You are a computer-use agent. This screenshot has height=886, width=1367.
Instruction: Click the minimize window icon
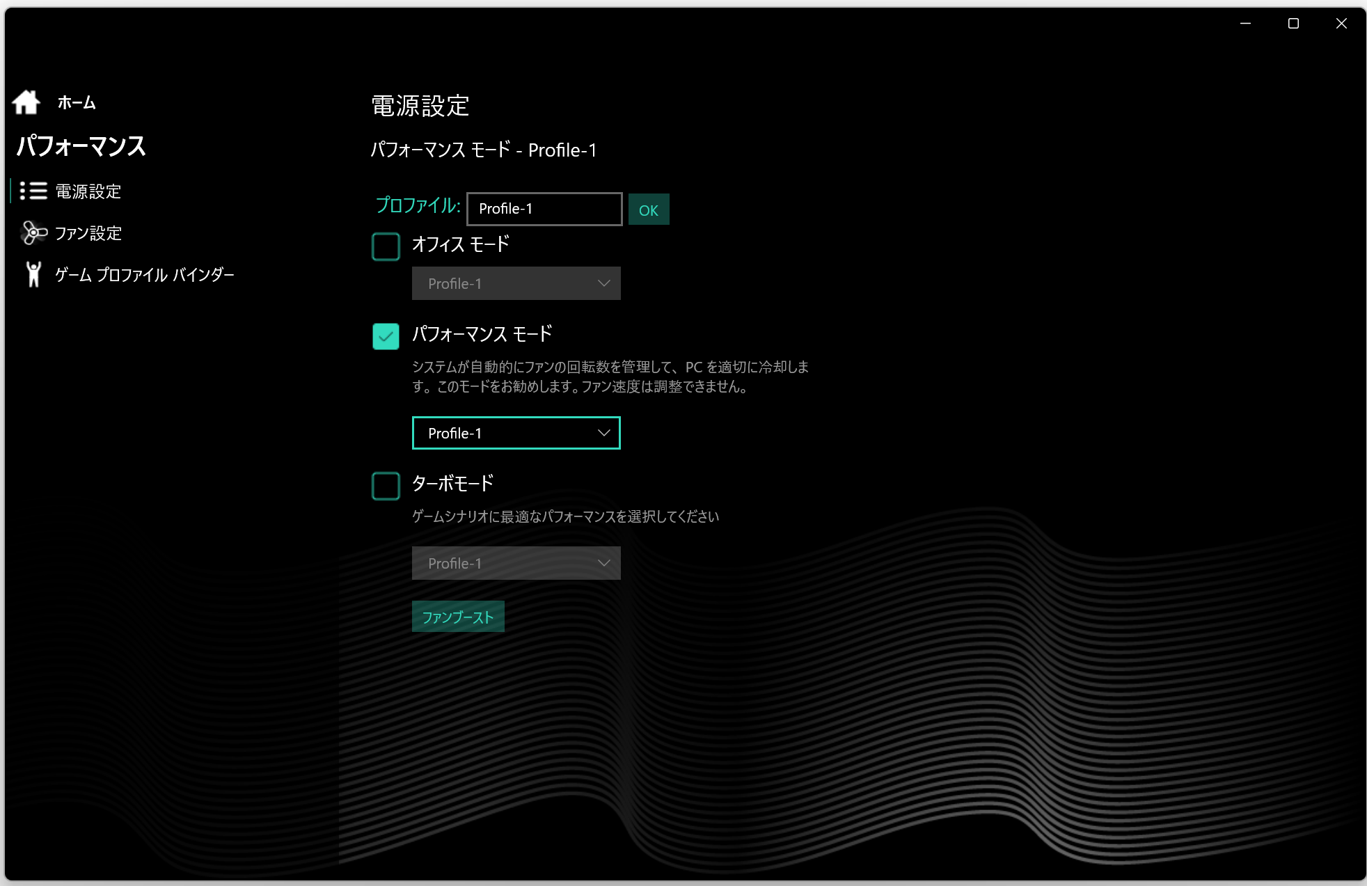pyautogui.click(x=1246, y=24)
